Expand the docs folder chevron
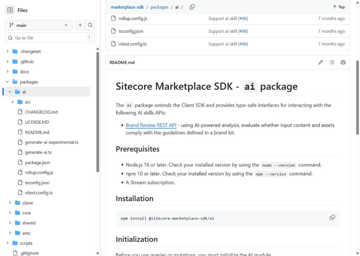 click(8, 71)
